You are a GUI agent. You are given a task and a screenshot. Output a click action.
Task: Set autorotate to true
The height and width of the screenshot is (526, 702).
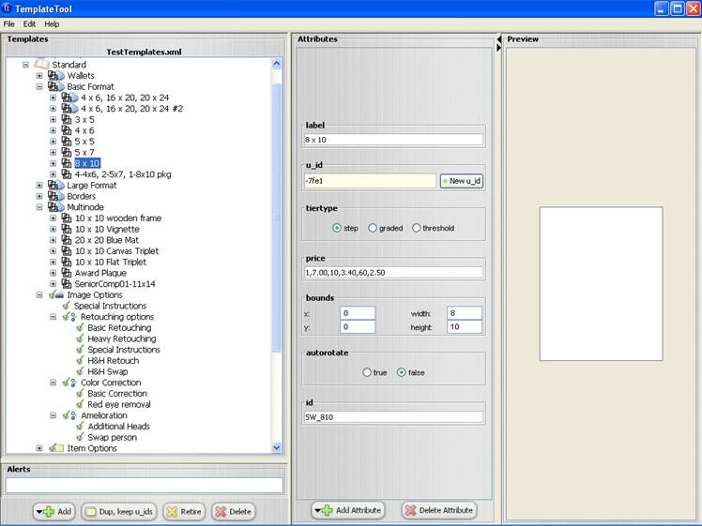(x=367, y=372)
